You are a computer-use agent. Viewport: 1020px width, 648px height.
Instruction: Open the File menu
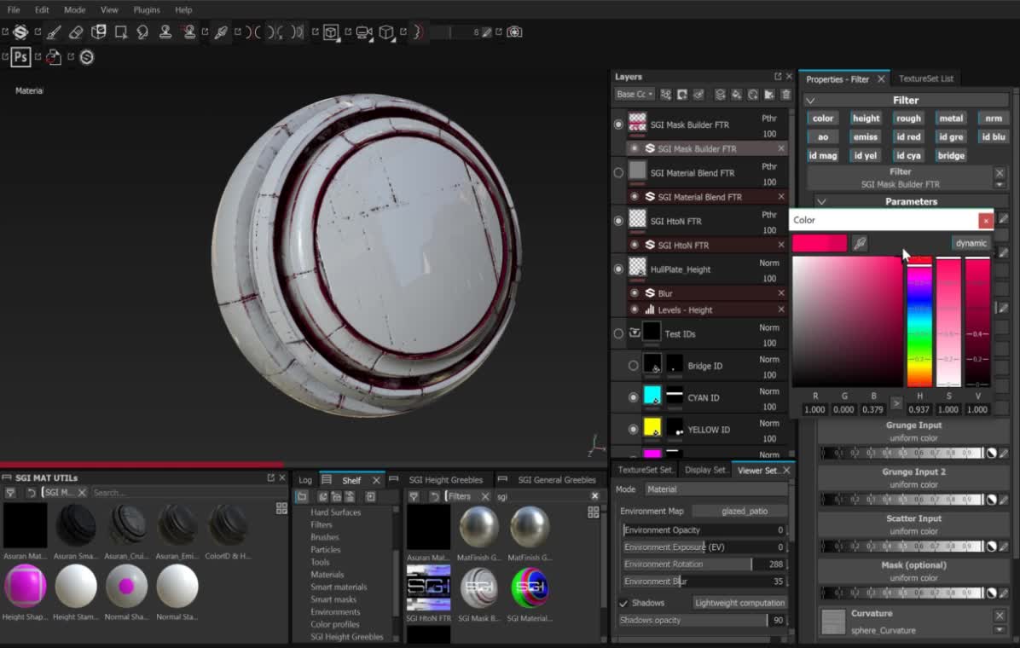[13, 9]
